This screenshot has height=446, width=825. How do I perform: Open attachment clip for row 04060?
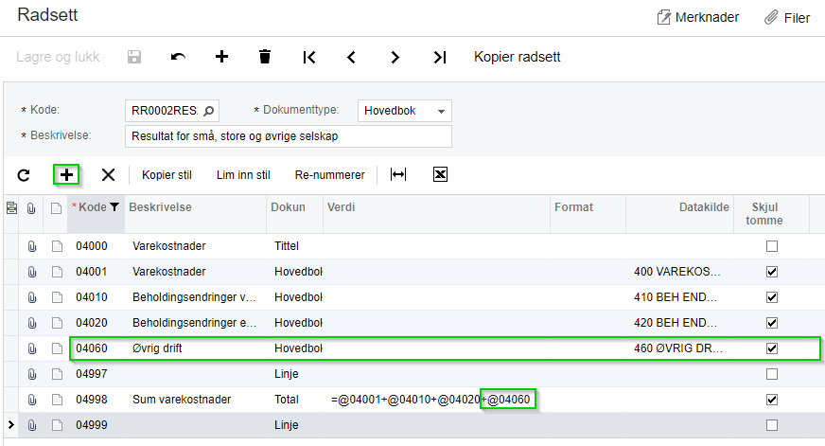[x=32, y=348]
